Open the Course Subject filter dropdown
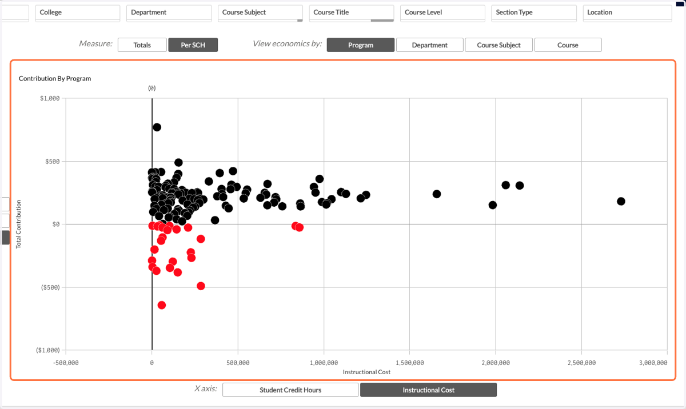Viewport: 686px width, 409px height. coord(260,13)
